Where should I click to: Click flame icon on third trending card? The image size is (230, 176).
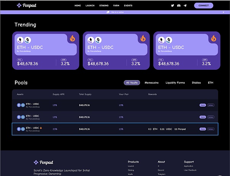click(x=214, y=38)
